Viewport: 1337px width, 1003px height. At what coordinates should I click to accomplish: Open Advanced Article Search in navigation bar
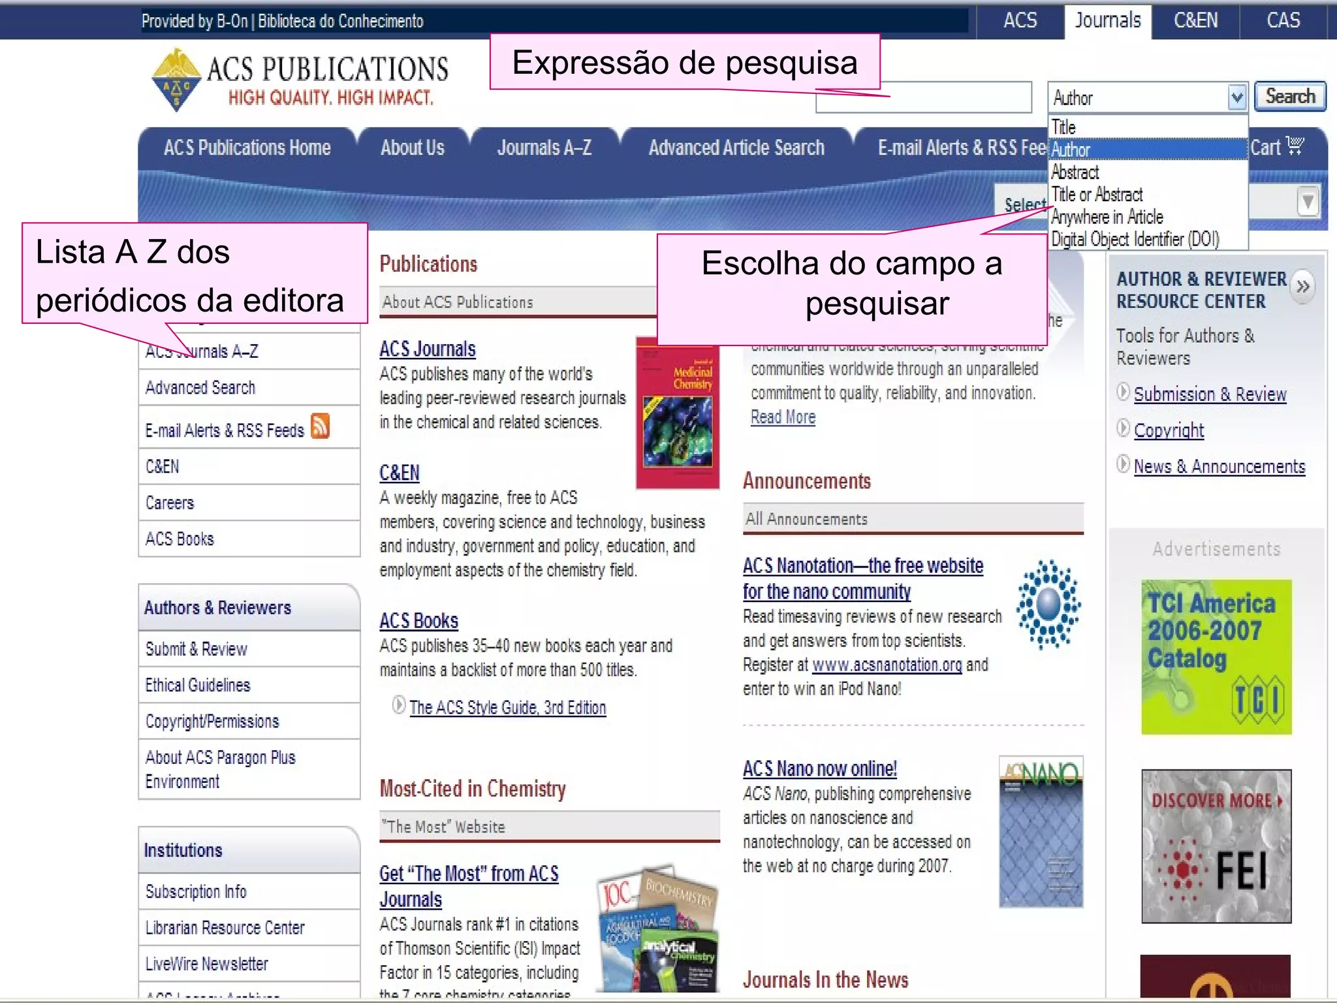click(736, 148)
